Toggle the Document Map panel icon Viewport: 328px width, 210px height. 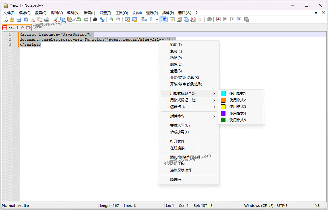[x=179, y=20]
